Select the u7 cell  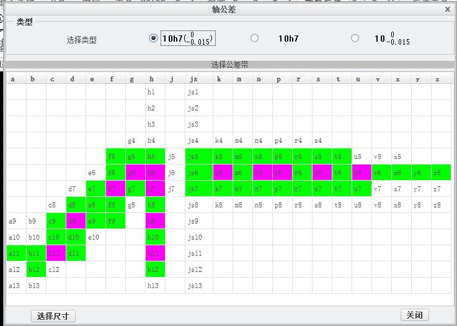(x=362, y=189)
